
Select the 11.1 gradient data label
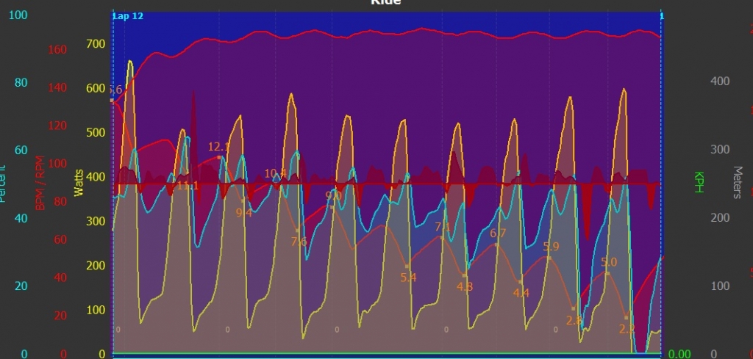(188, 186)
